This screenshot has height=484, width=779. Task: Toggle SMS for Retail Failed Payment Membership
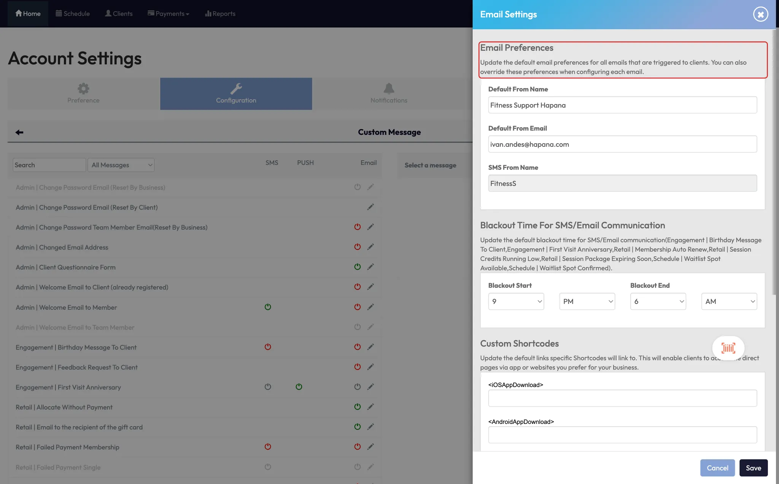[268, 447]
